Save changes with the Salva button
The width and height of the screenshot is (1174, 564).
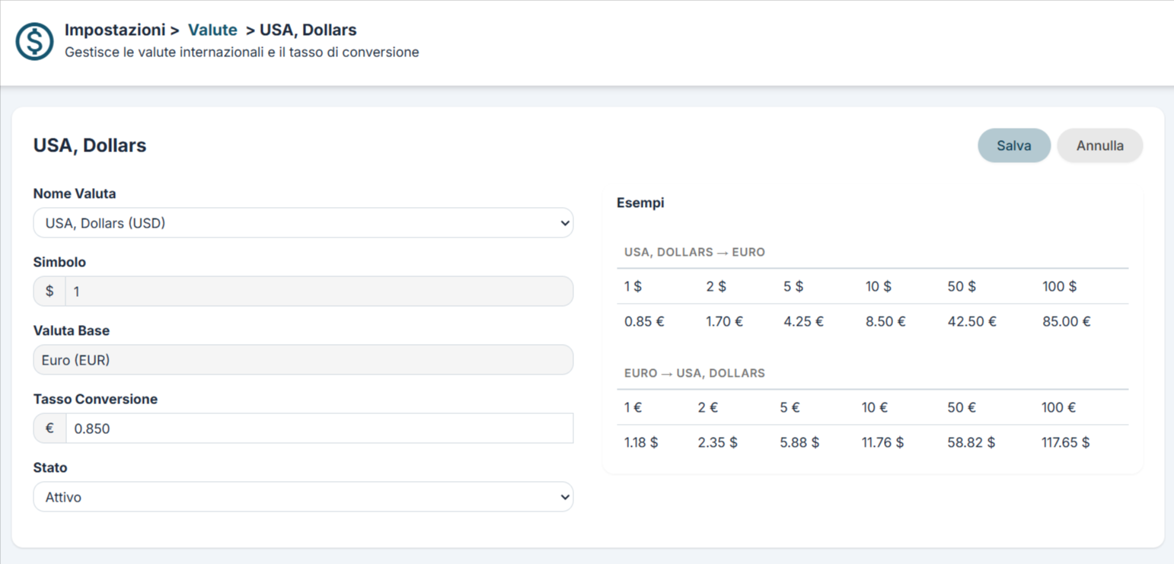tap(1014, 145)
